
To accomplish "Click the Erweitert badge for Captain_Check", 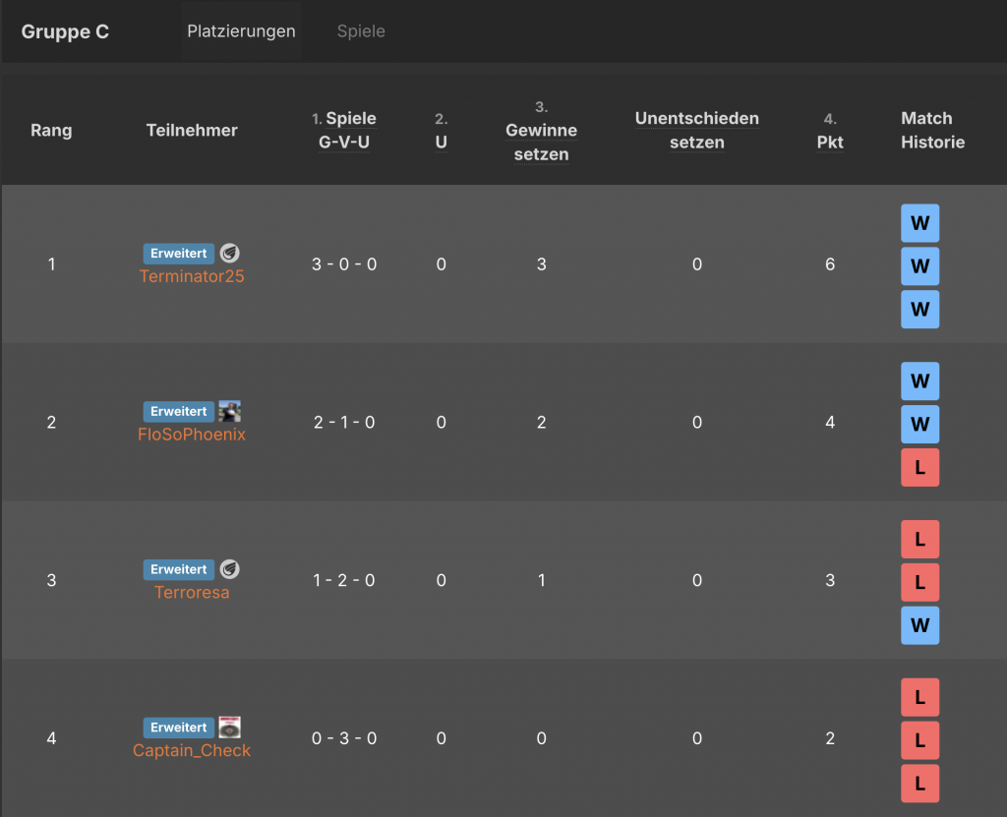I will 178,728.
